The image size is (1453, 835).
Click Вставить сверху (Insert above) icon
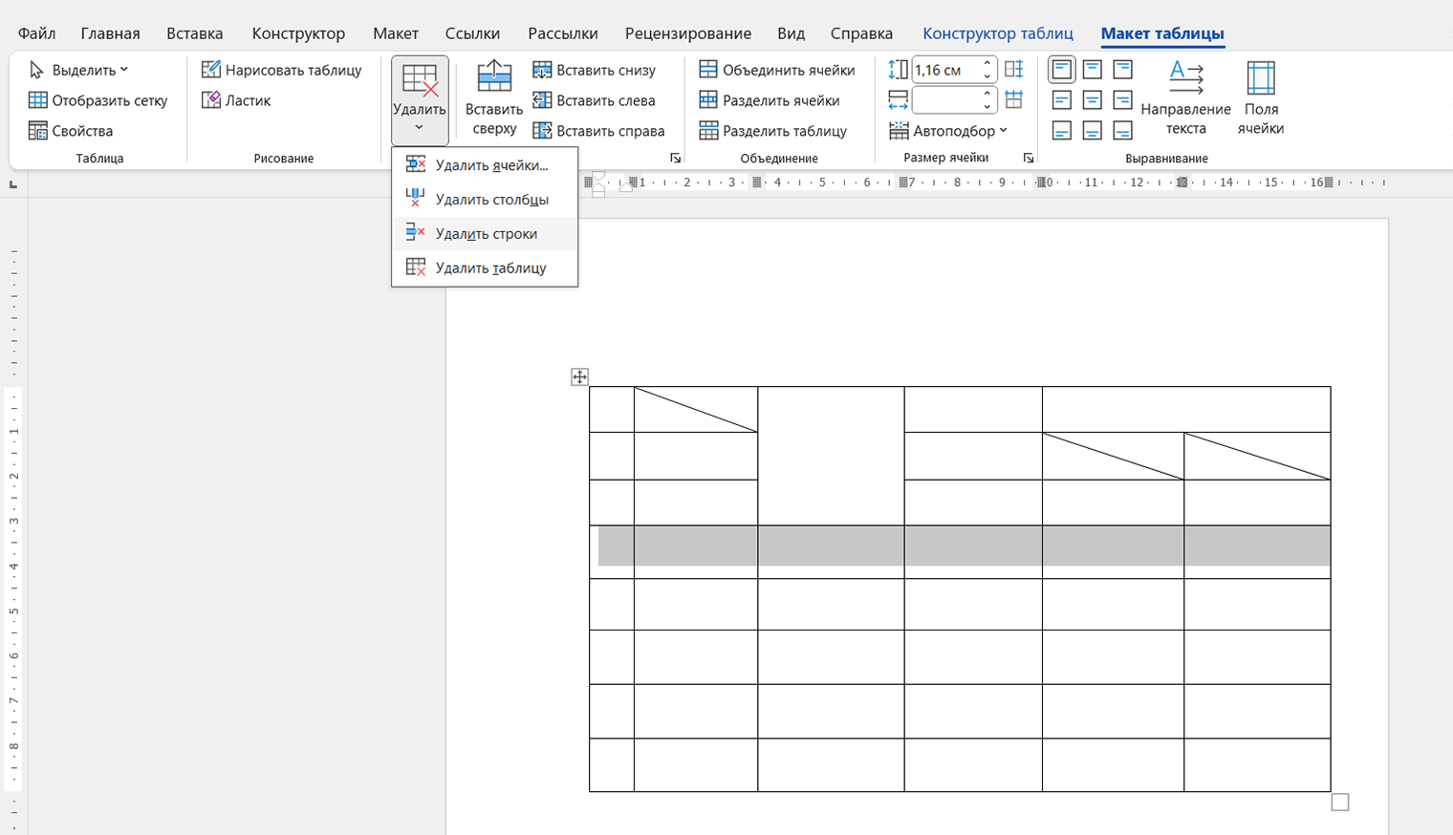[x=494, y=77]
